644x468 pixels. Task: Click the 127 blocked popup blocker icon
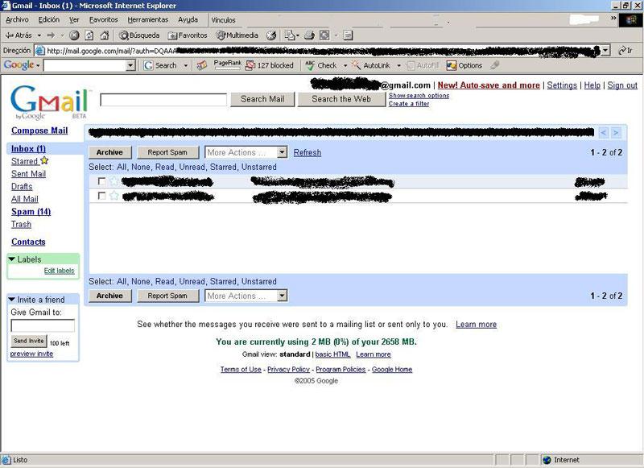(x=270, y=65)
